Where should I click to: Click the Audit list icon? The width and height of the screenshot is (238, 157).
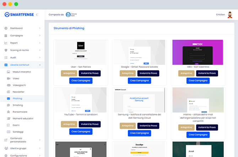(6, 57)
